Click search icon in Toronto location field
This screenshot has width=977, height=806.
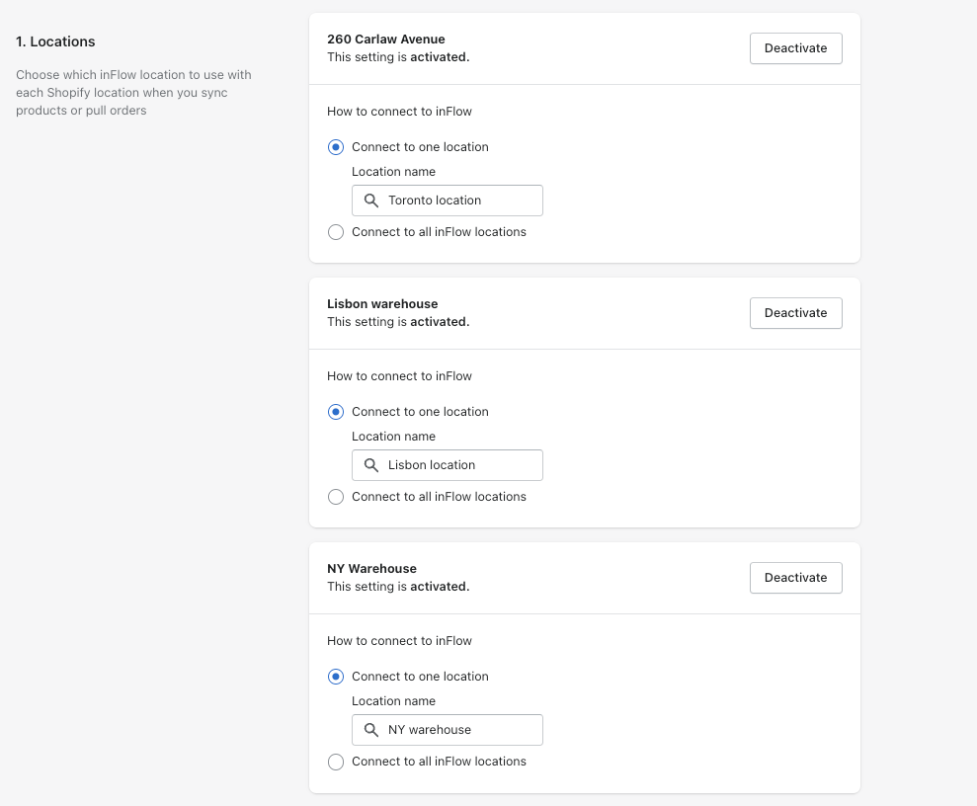370,201
